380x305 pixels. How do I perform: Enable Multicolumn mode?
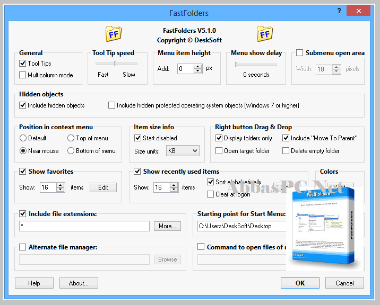(x=22, y=75)
